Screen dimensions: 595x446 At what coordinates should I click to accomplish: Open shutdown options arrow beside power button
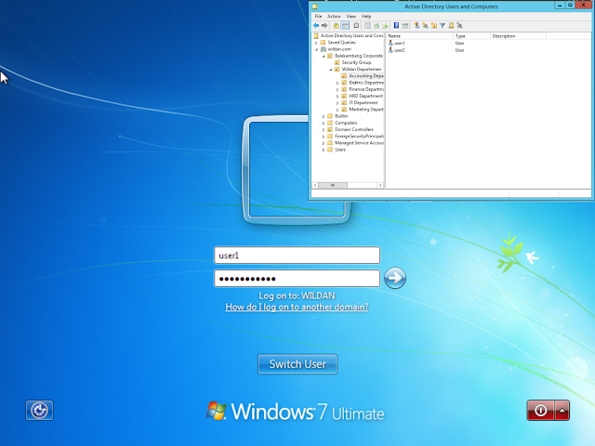562,411
